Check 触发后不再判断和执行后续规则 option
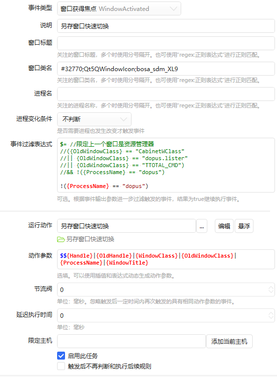This screenshot has height=377, width=277. 61,366
